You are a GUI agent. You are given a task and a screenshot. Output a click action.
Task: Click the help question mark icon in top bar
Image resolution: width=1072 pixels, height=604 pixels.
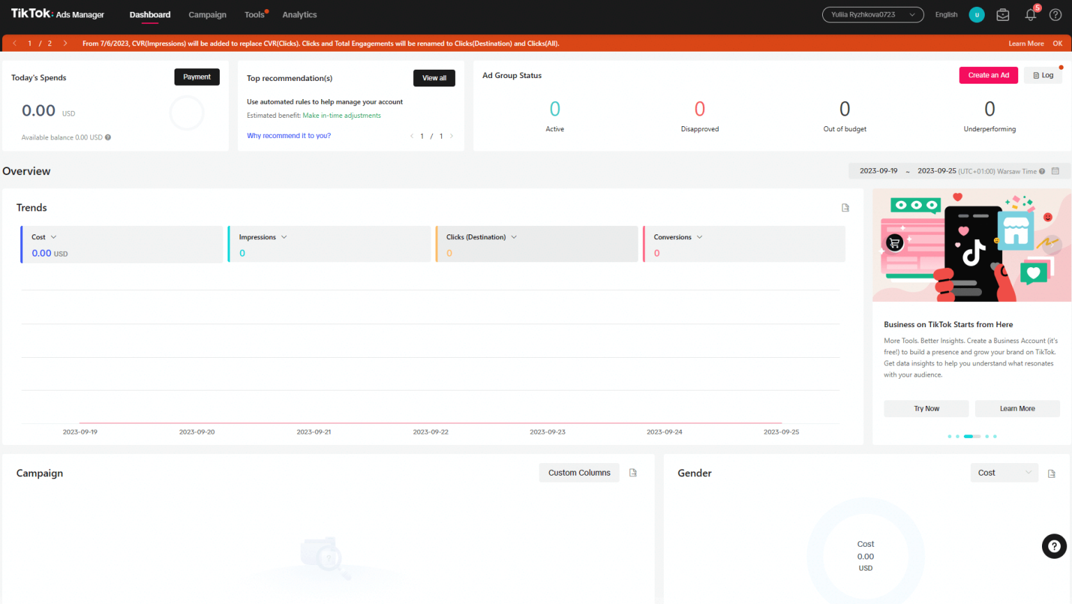(x=1055, y=14)
